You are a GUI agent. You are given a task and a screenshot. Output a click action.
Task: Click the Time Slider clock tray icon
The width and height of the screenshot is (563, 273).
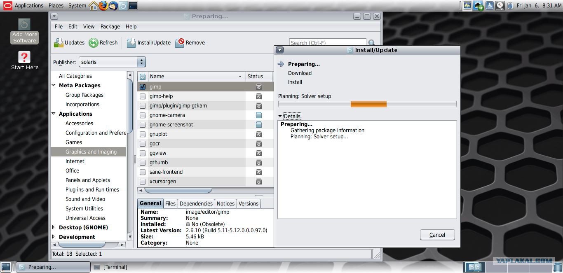point(500,6)
